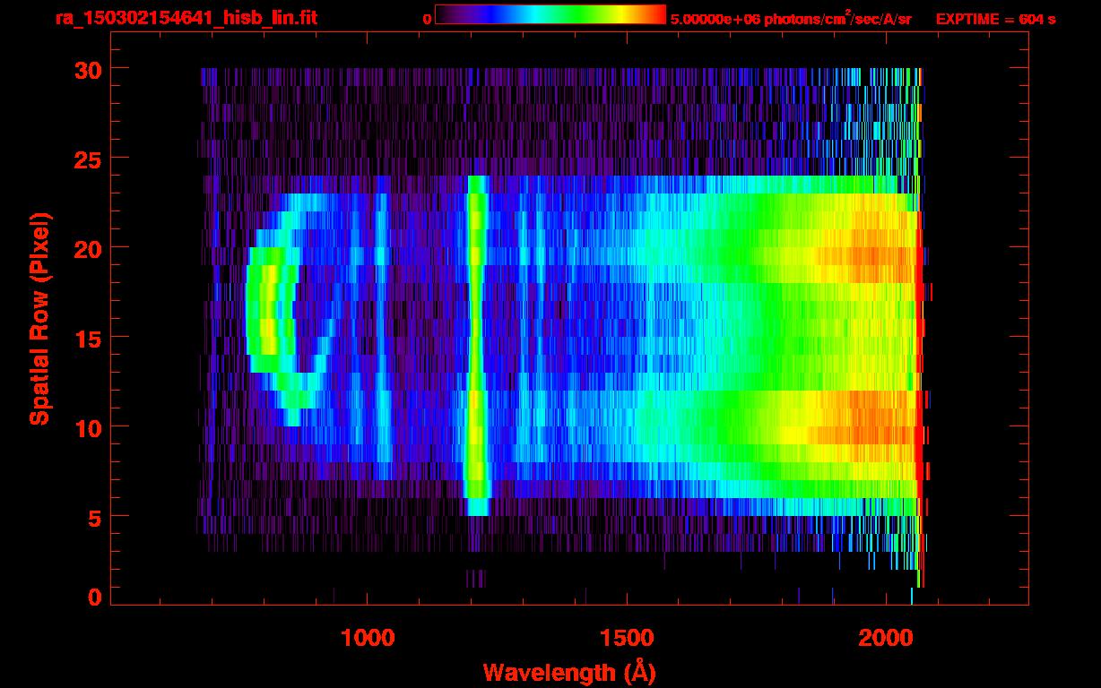Click the bright vertical emission line near 1216 Å
This screenshot has height=688, width=1101.
[x=477, y=345]
